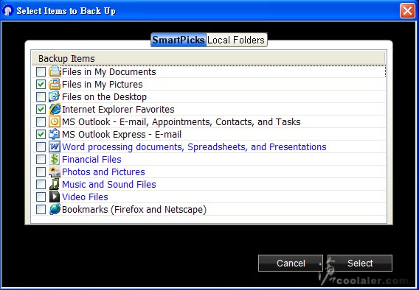Image resolution: width=419 pixels, height=290 pixels.
Task: Click the Internet Explorer Favorites icon
Action: point(55,109)
